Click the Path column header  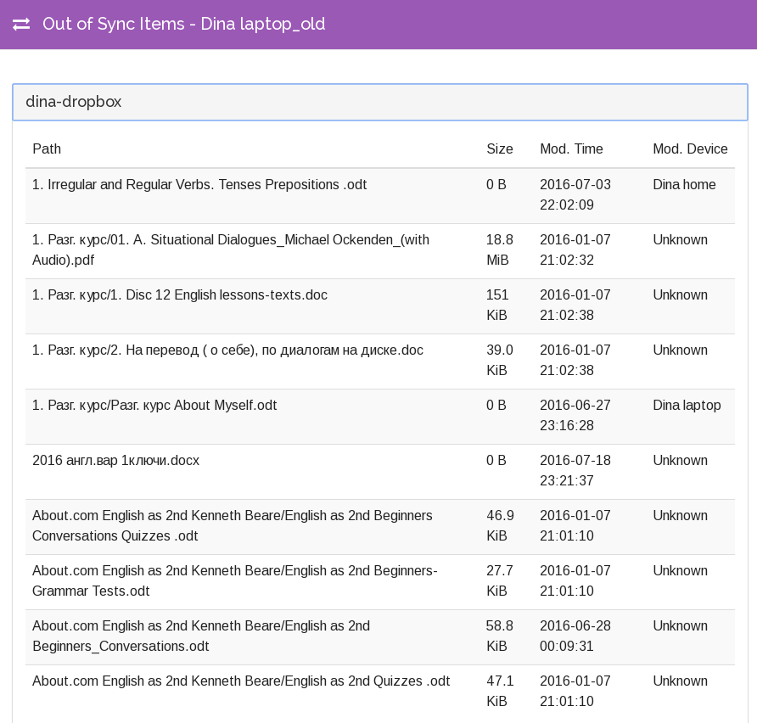coord(47,149)
